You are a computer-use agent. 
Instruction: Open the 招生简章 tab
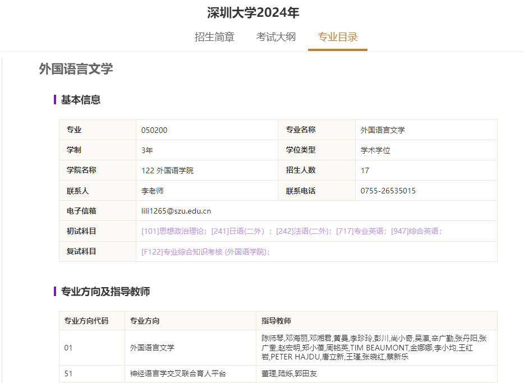(x=214, y=37)
